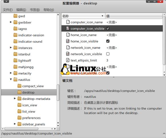Uncheck the home_icon_visible checkbox
Image resolution: width=166 pixels, height=138 pixels.
point(108,41)
